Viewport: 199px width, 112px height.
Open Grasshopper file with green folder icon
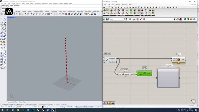[x=104, y=19]
